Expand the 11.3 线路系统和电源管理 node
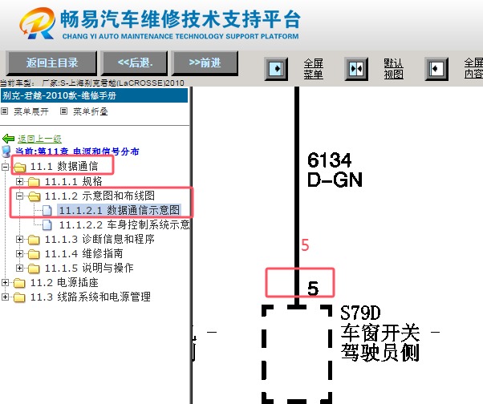This screenshot has width=483, height=404. coord(6,297)
